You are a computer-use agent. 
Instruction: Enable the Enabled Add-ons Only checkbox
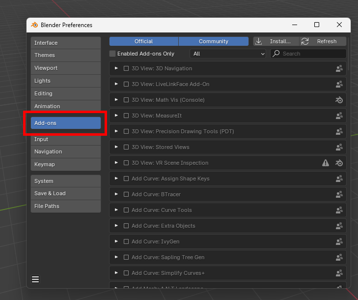pyautogui.click(x=112, y=54)
